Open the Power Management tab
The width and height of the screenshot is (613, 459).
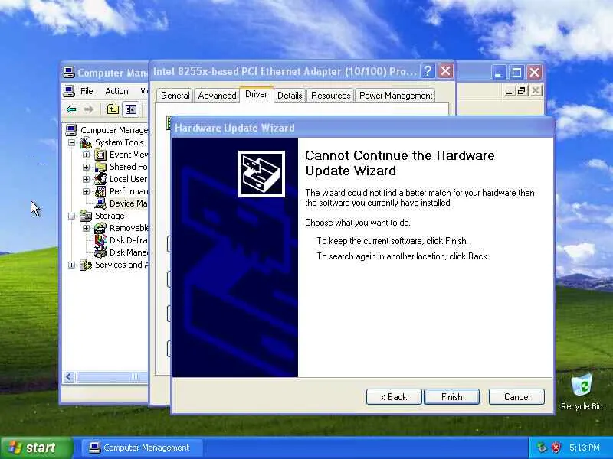pos(395,96)
